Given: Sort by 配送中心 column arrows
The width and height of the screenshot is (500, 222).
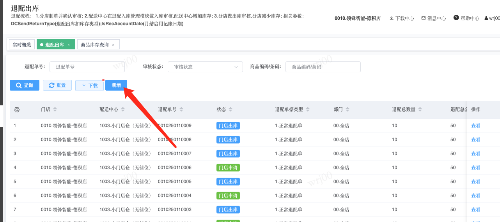Looking at the screenshot, I should coord(123,110).
